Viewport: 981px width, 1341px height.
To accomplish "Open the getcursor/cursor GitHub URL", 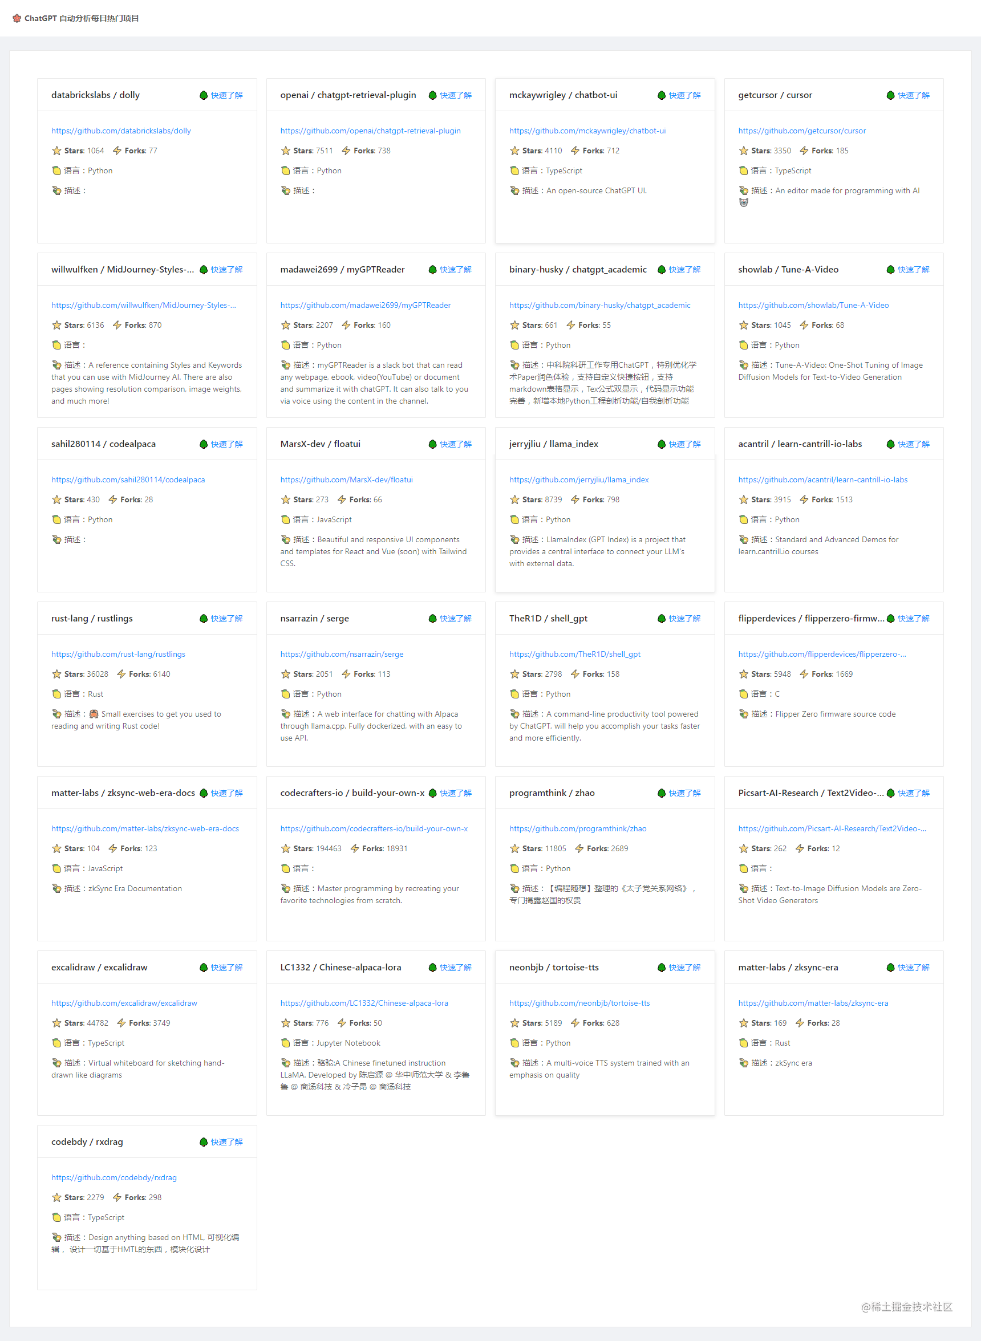I will tap(802, 131).
